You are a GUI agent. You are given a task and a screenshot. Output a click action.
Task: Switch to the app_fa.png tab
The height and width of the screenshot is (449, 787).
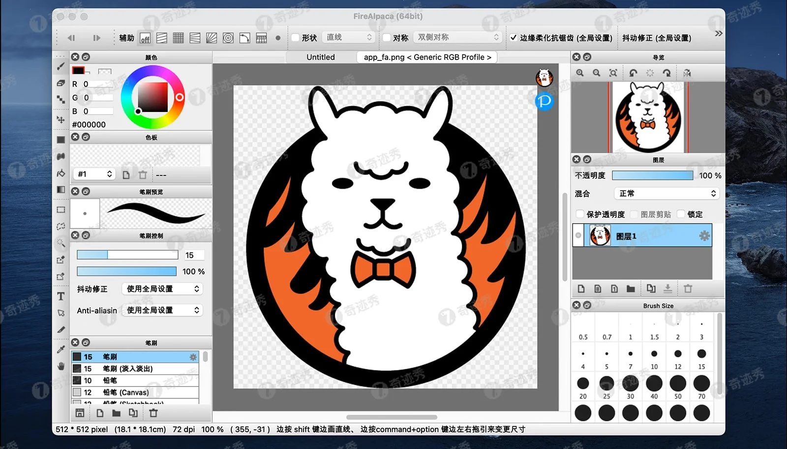[427, 57]
